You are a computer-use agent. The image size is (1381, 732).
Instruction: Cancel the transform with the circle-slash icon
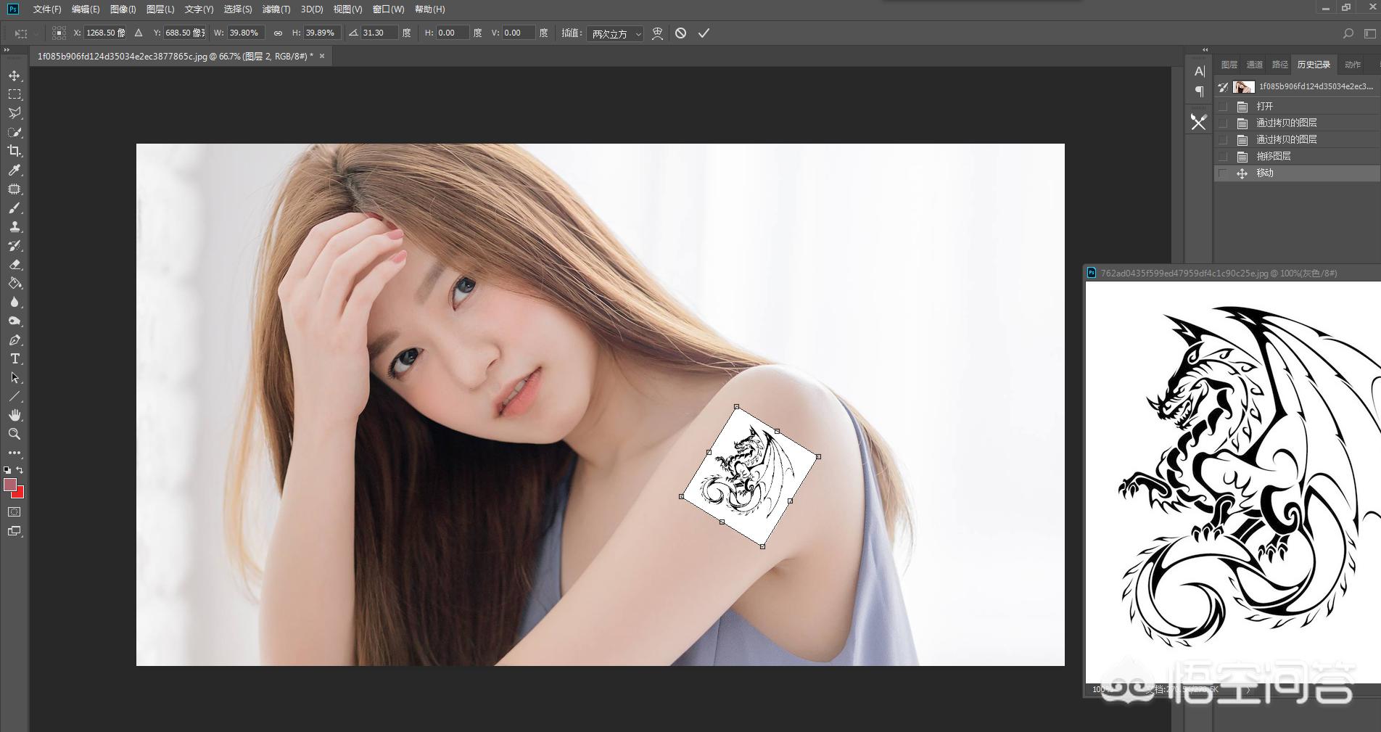[680, 33]
